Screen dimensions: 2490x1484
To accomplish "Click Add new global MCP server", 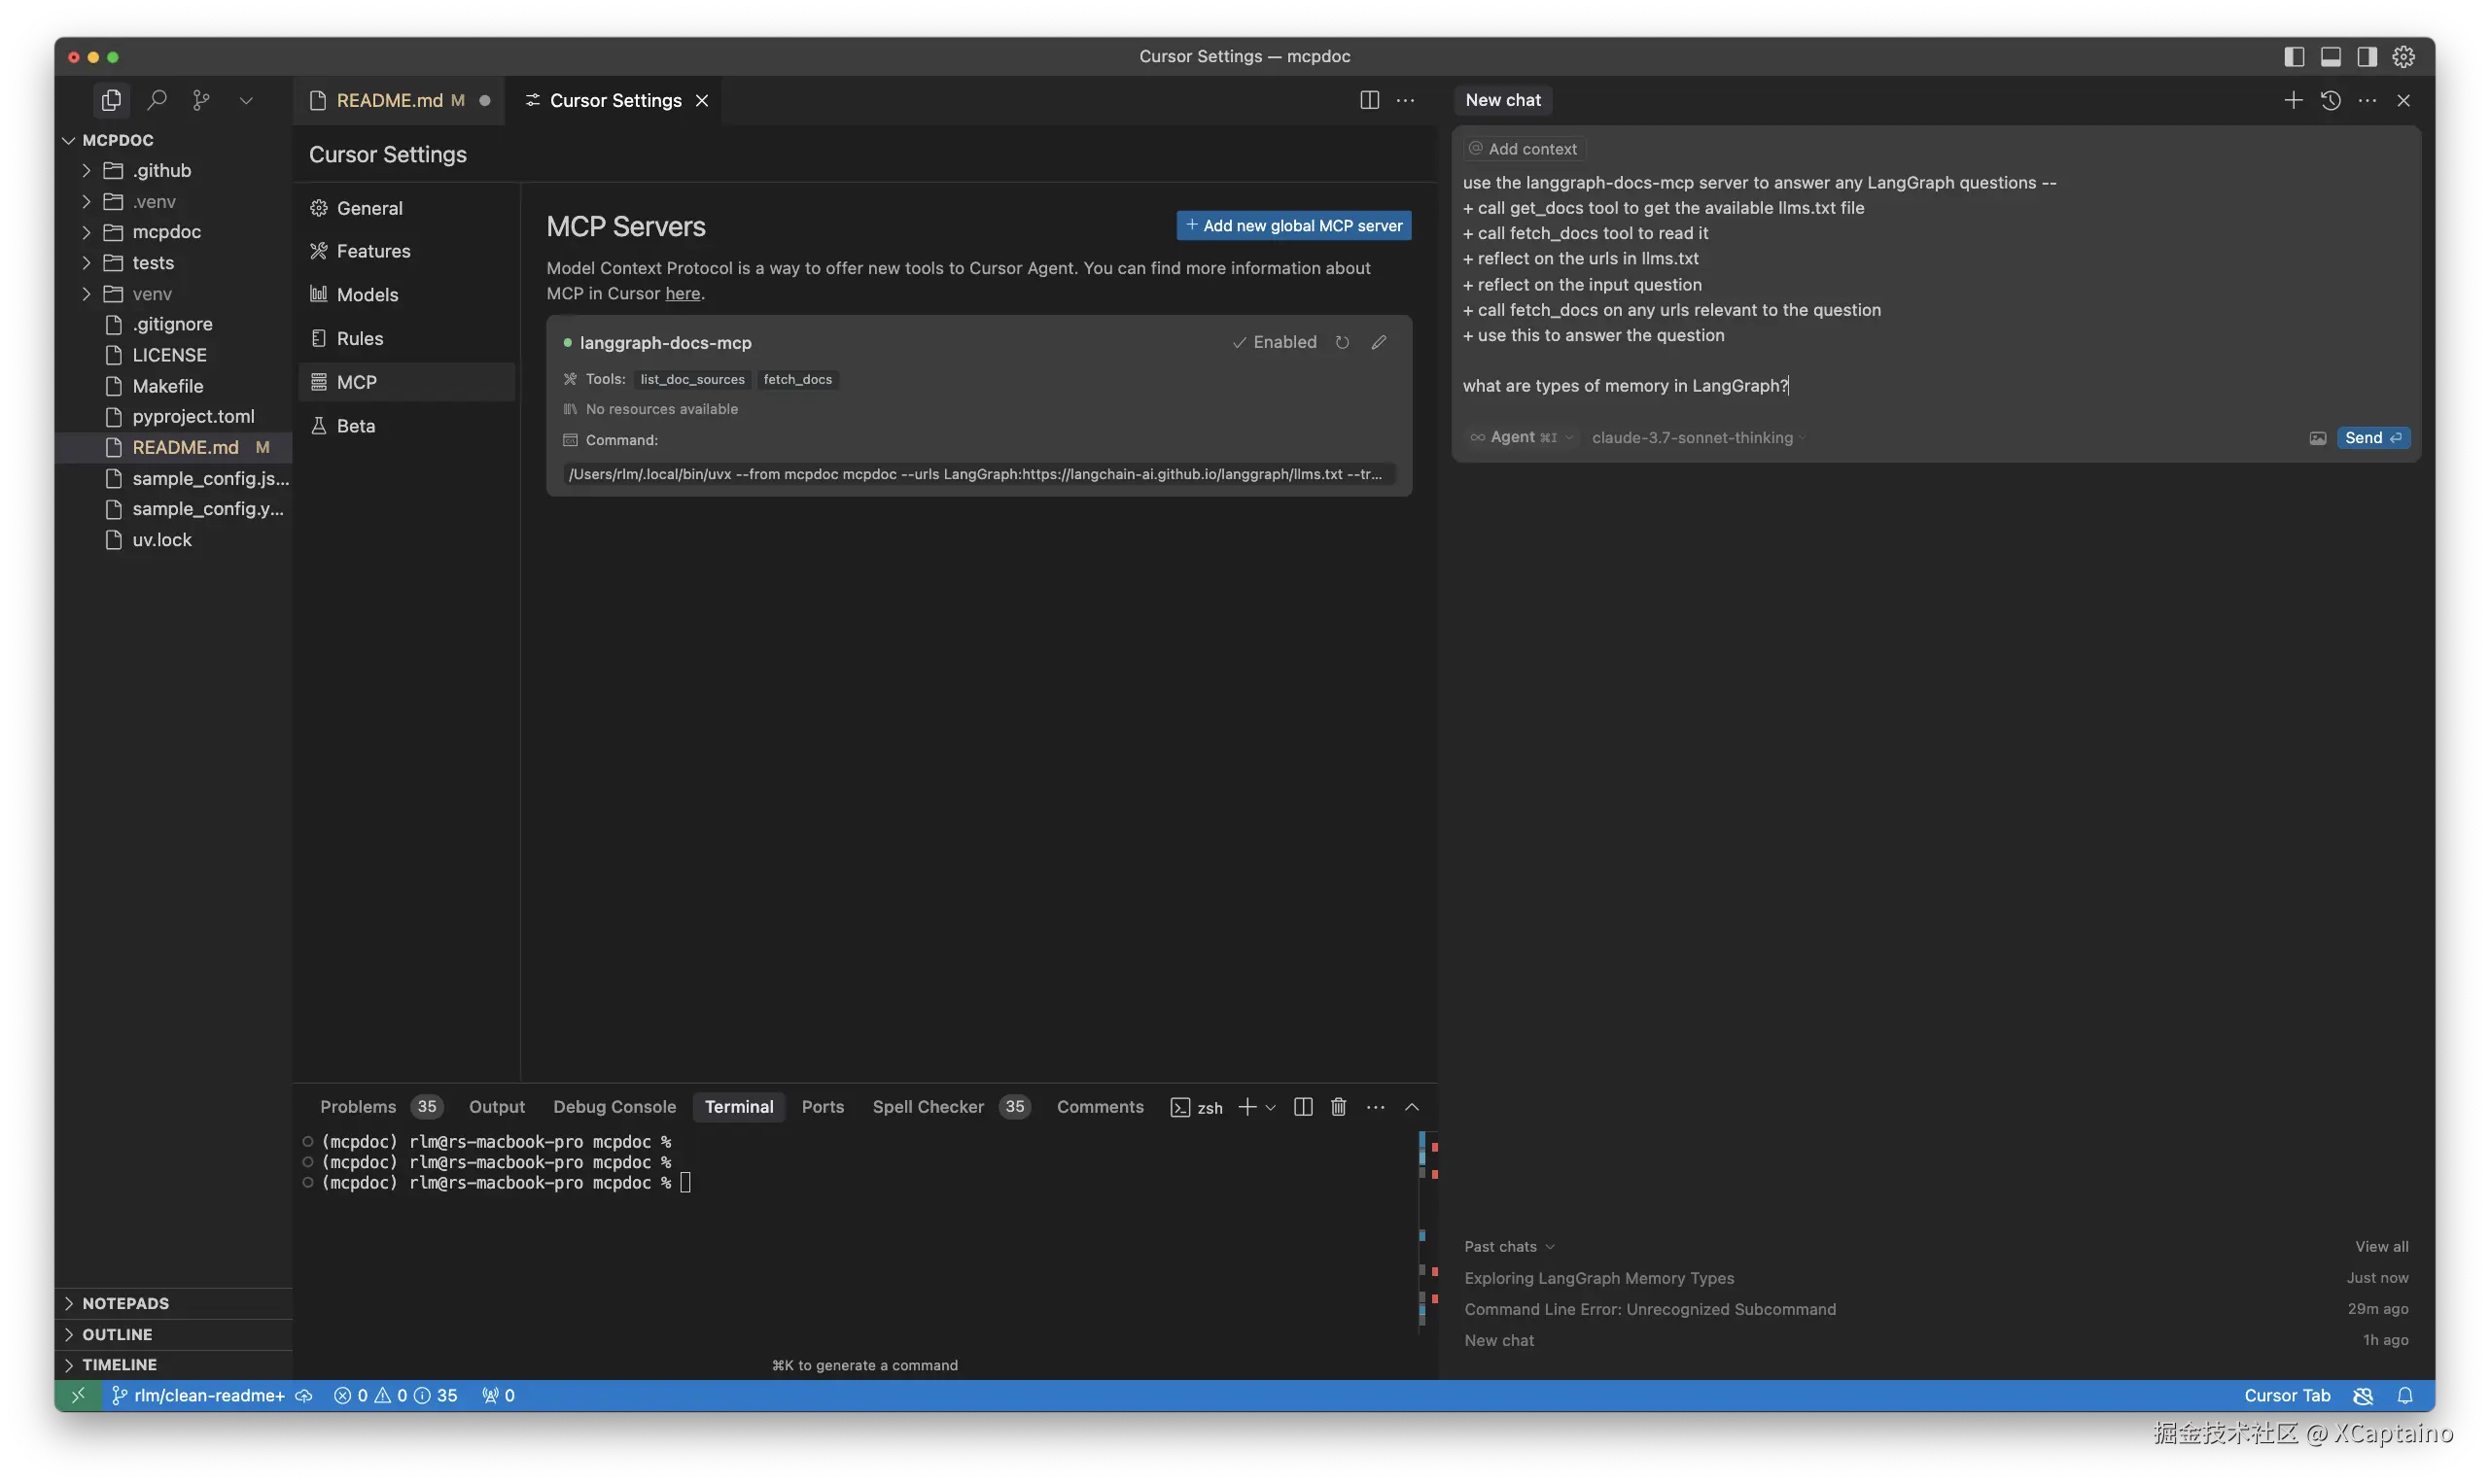I will tap(1293, 225).
